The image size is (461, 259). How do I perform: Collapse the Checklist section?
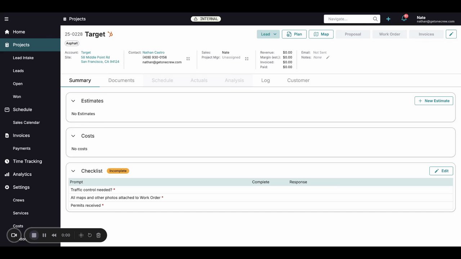(73, 171)
